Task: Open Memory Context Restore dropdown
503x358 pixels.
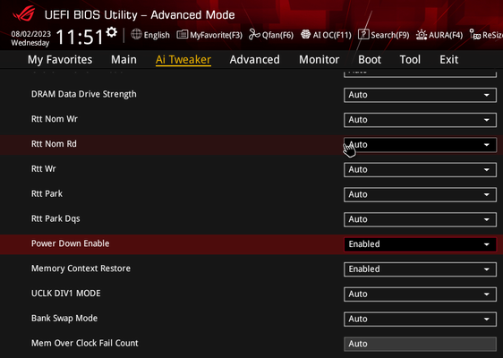Action: coord(420,269)
